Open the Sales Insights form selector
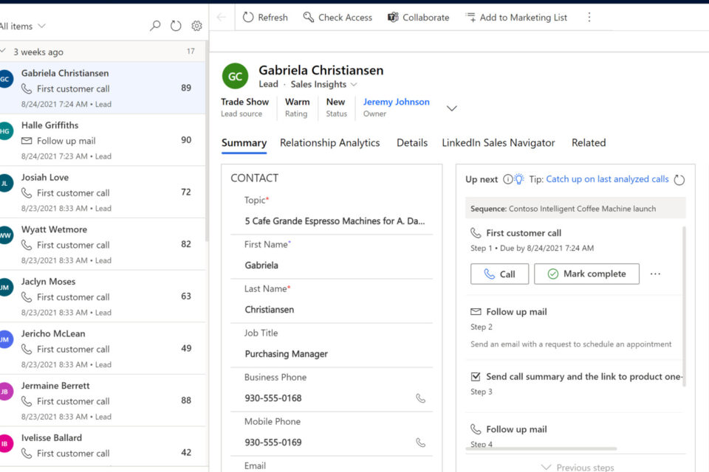 323,84
